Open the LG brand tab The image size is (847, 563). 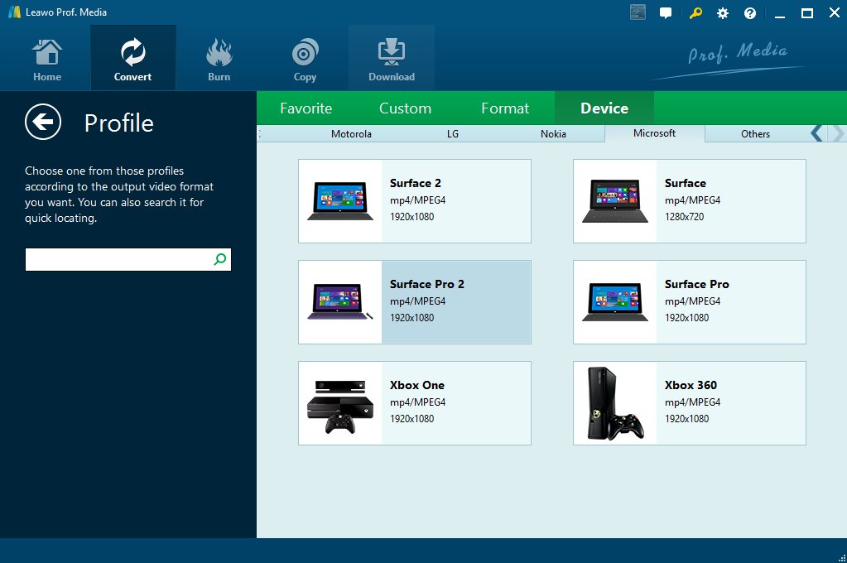point(453,134)
